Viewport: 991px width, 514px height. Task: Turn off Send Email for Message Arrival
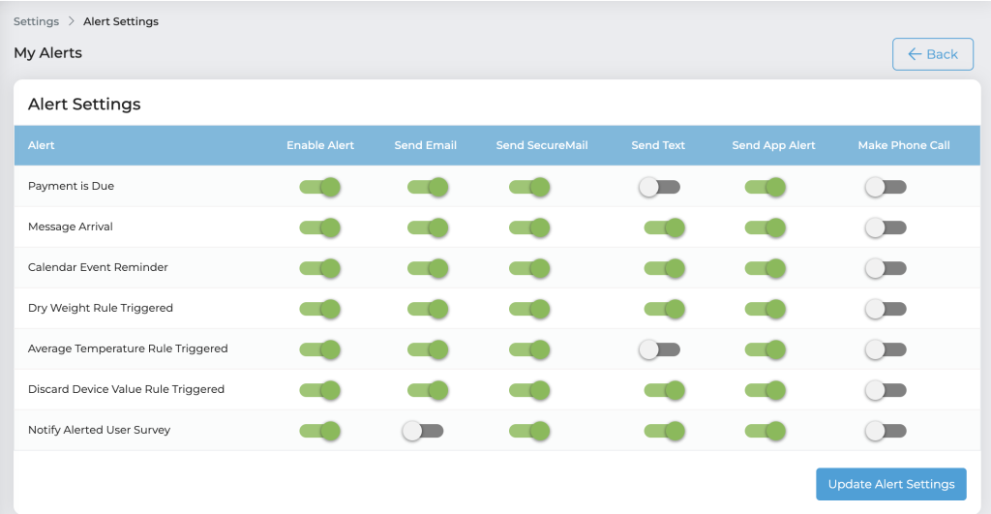click(x=428, y=227)
